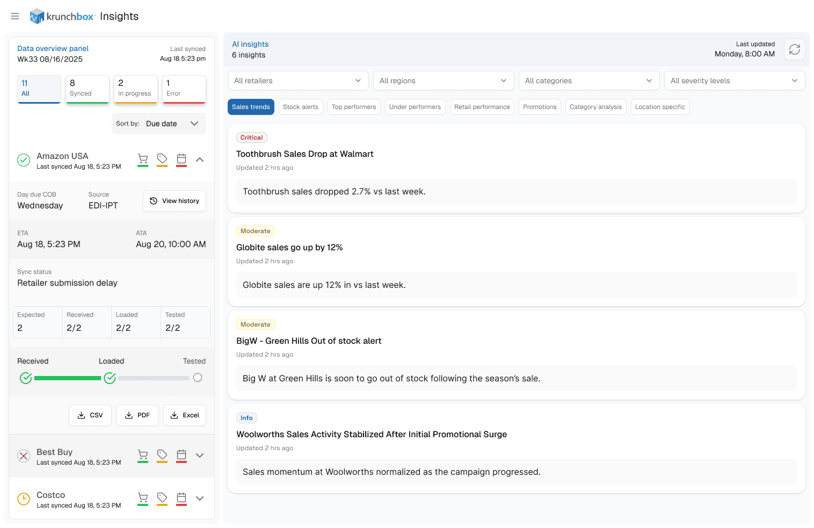Click the ATA Aug 20, 10:00 AM value
The image size is (814, 528).
click(171, 244)
